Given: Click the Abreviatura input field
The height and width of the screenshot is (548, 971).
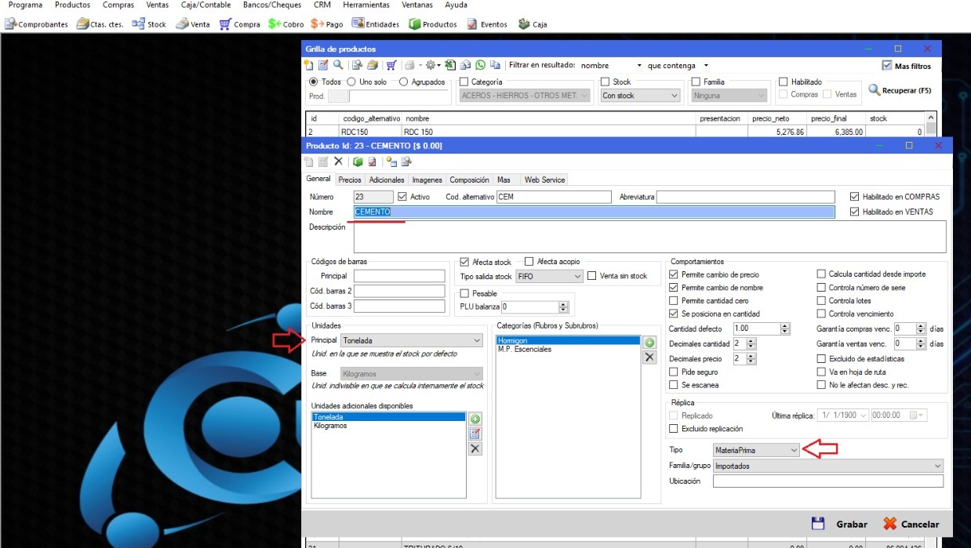Looking at the screenshot, I should pos(746,197).
